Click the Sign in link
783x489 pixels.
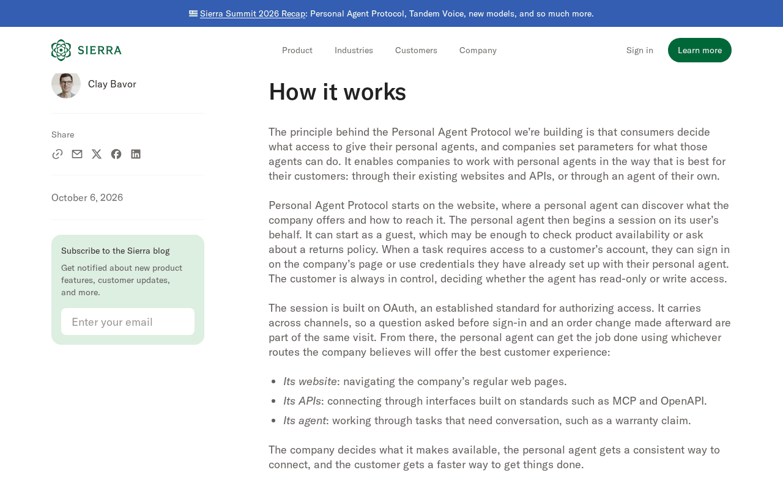640,50
